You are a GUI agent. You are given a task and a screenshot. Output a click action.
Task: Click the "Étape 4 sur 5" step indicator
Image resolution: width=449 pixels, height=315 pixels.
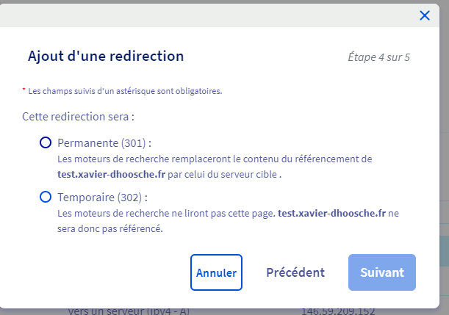pyautogui.click(x=378, y=57)
